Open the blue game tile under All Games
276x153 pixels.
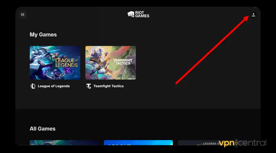pos(138,143)
